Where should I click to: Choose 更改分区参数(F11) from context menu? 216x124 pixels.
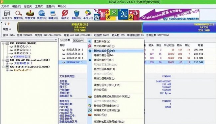point(116,69)
